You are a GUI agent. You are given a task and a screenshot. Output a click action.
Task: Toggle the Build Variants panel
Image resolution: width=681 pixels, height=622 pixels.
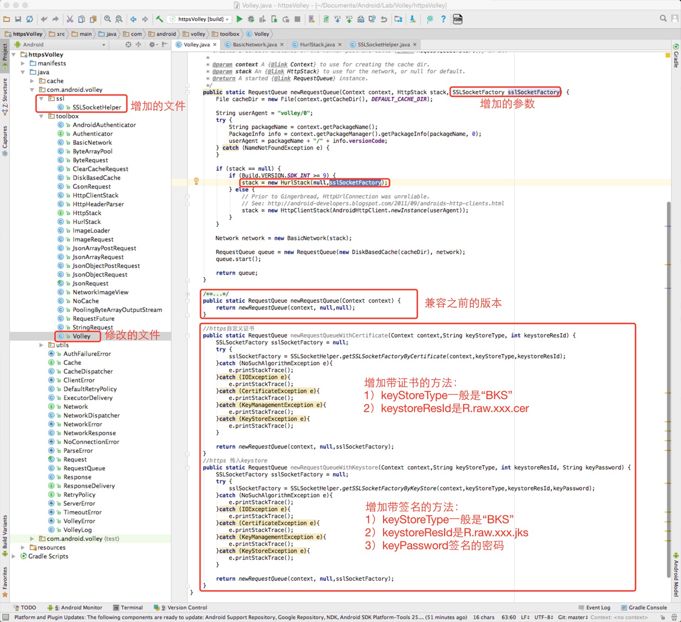(x=5, y=536)
